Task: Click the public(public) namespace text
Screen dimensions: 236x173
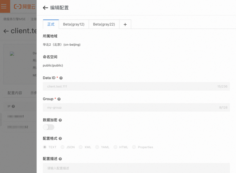Action: point(53,65)
